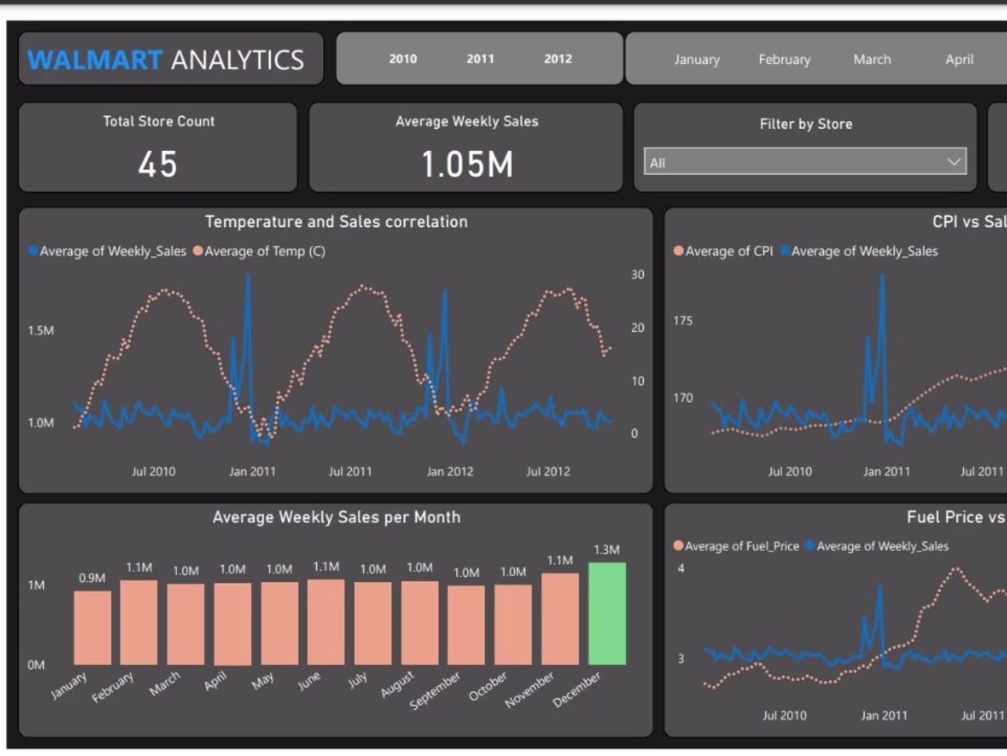Click the chevron arrow in the store filter
The width and height of the screenshot is (1007, 756).
point(953,162)
